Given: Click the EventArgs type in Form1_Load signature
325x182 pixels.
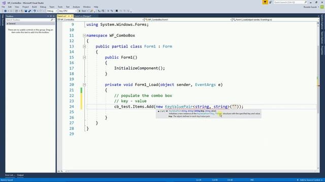Looking at the screenshot, I should coord(205,84).
